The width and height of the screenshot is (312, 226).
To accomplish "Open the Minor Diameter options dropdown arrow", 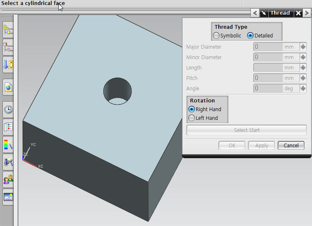I will click(303, 57).
